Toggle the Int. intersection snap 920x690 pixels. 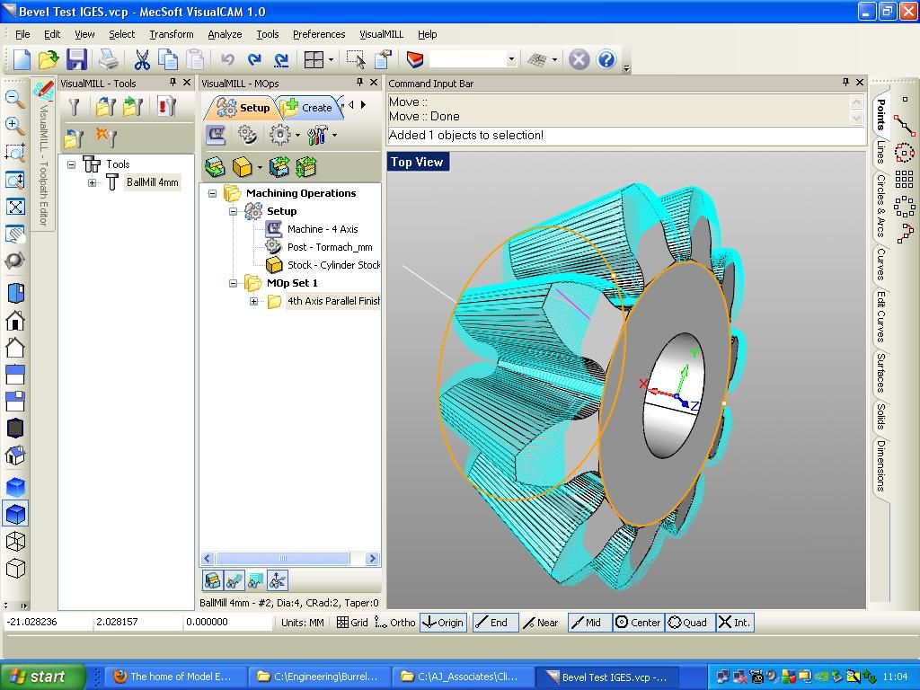click(735, 623)
